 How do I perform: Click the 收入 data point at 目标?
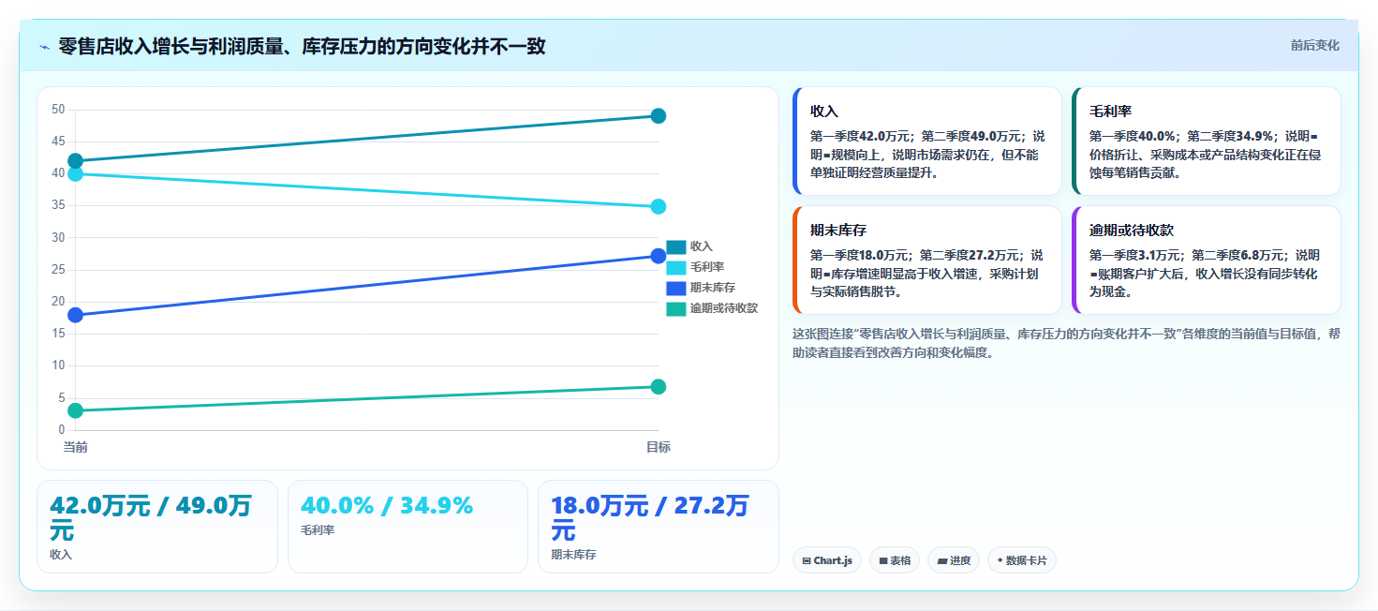659,116
